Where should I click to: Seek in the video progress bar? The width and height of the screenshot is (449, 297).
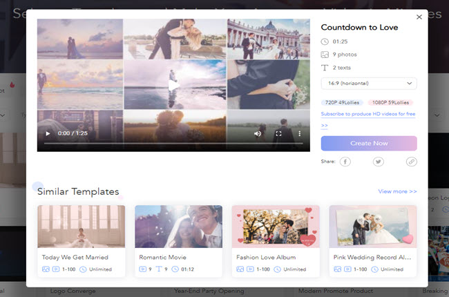[x=173, y=143]
